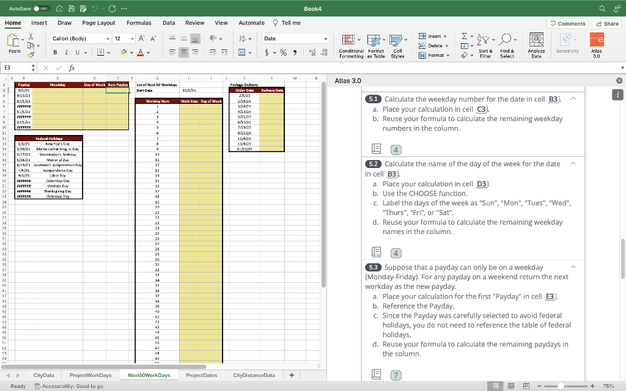Click the Undo arrow icon

(x=95, y=9)
